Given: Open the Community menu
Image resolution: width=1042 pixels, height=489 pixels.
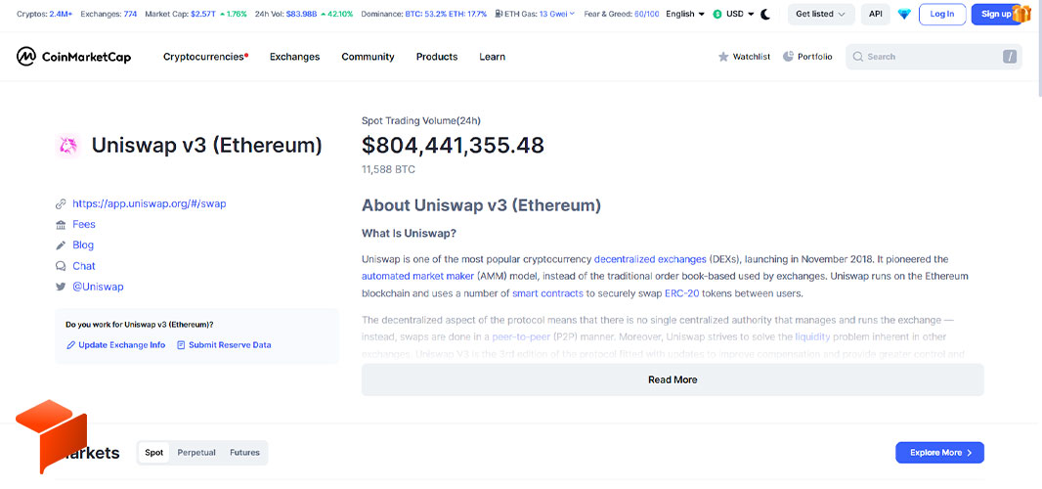Looking at the screenshot, I should pos(368,57).
